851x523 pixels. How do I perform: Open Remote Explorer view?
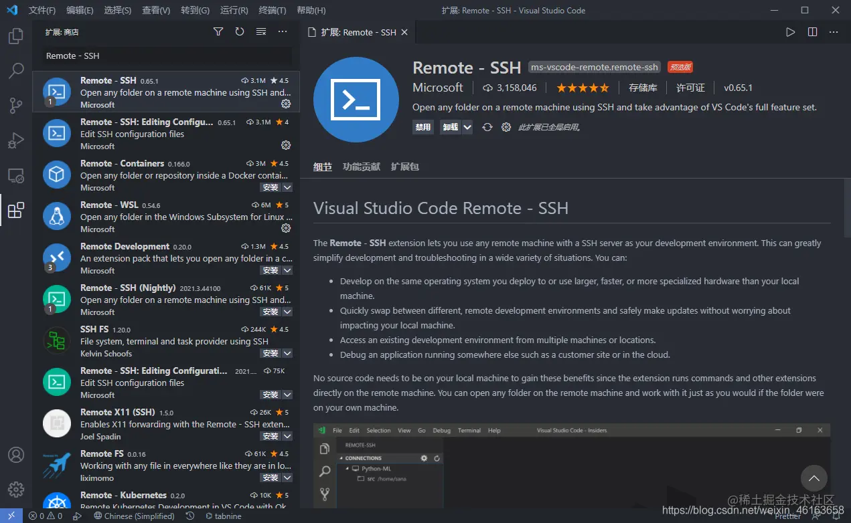(16, 175)
